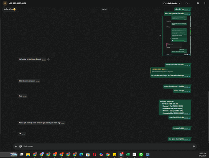Image resolution: width=209 pixels, height=158 pixels.
Task: Search within this chat
Action: (198, 3)
